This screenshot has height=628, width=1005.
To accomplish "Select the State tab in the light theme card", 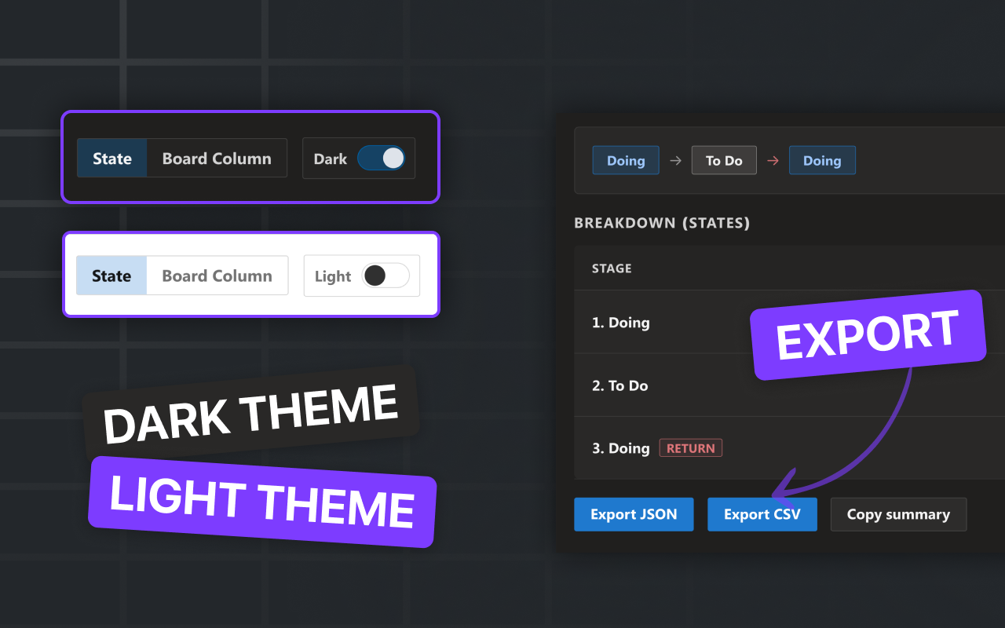I will coord(111,276).
